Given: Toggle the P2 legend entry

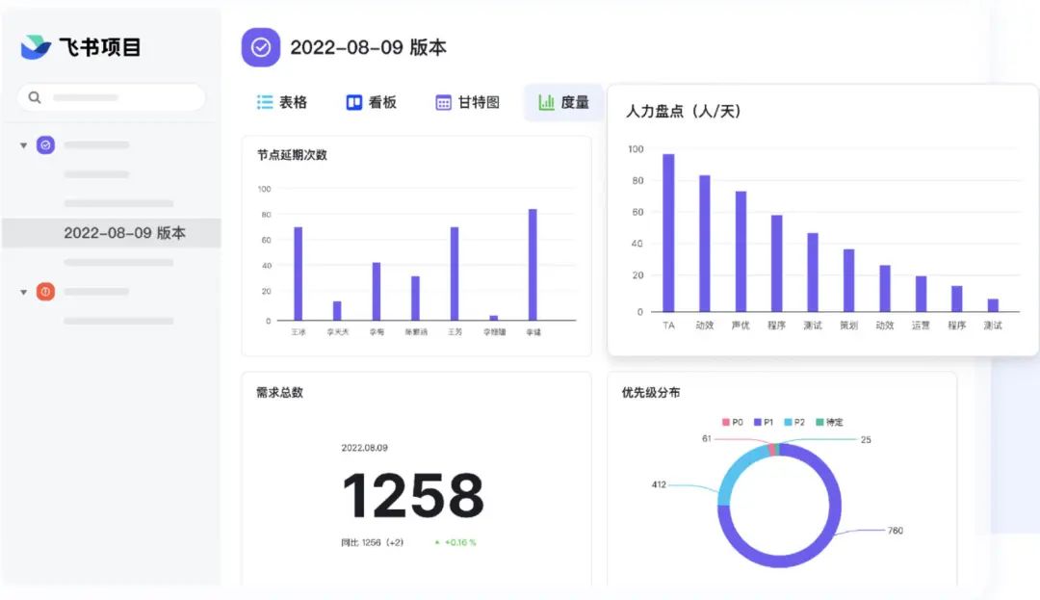Looking at the screenshot, I should point(794,423).
